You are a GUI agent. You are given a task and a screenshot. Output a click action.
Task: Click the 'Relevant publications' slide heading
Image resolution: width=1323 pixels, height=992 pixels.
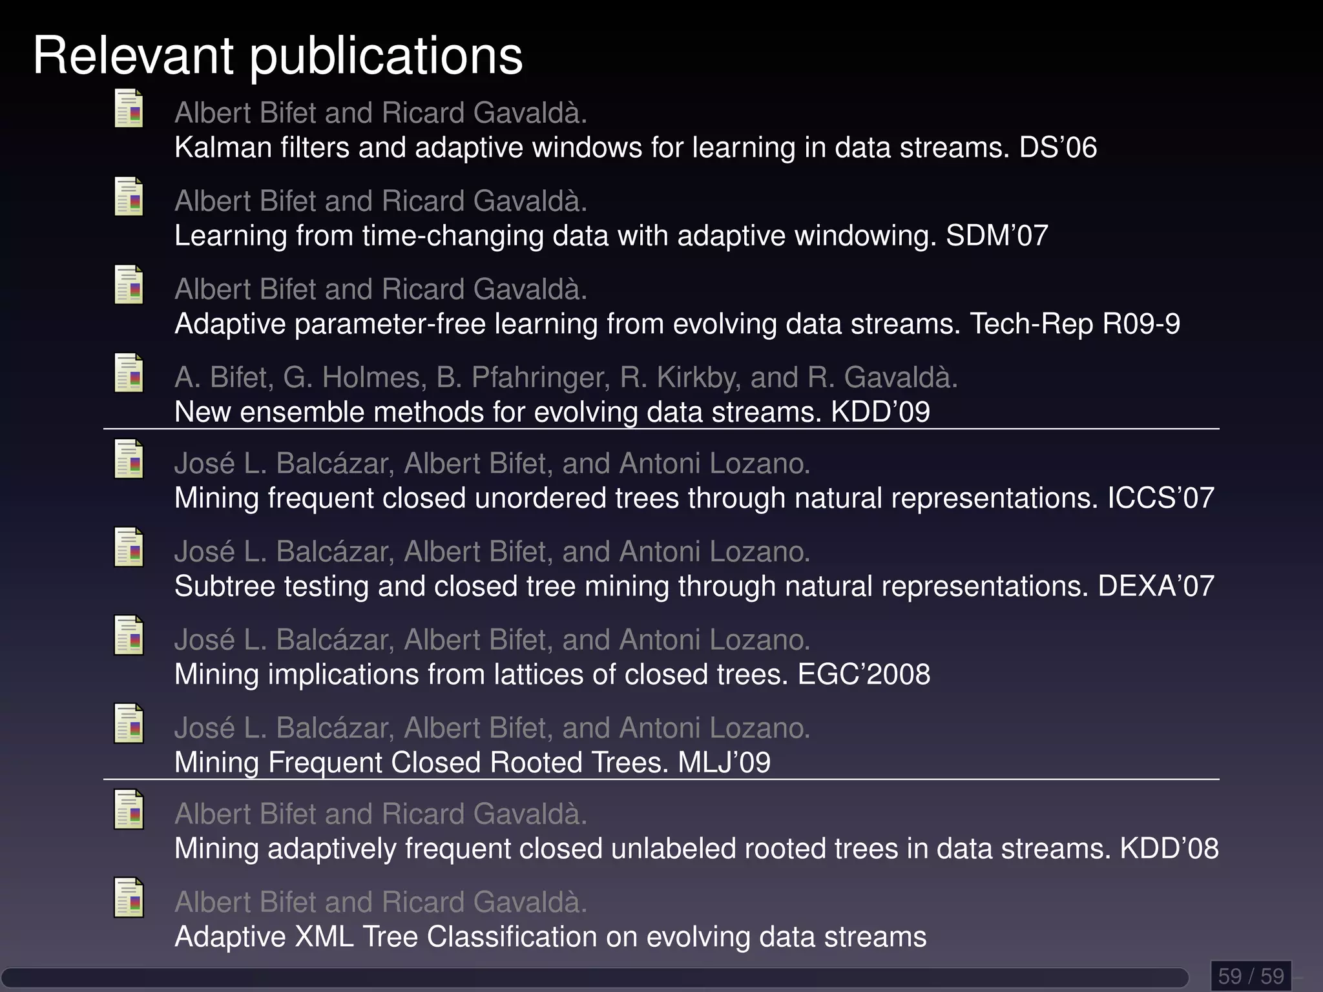coord(277,56)
